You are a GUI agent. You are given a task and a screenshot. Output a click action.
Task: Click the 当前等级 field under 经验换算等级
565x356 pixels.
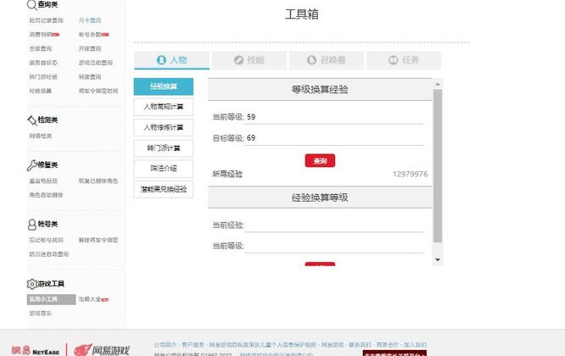[333, 246]
